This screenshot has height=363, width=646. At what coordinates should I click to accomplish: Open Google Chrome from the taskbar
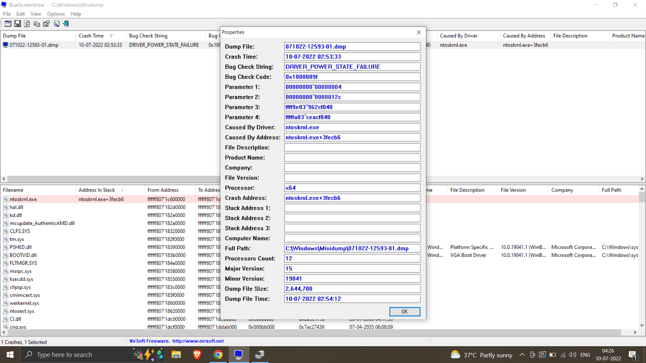point(218,355)
